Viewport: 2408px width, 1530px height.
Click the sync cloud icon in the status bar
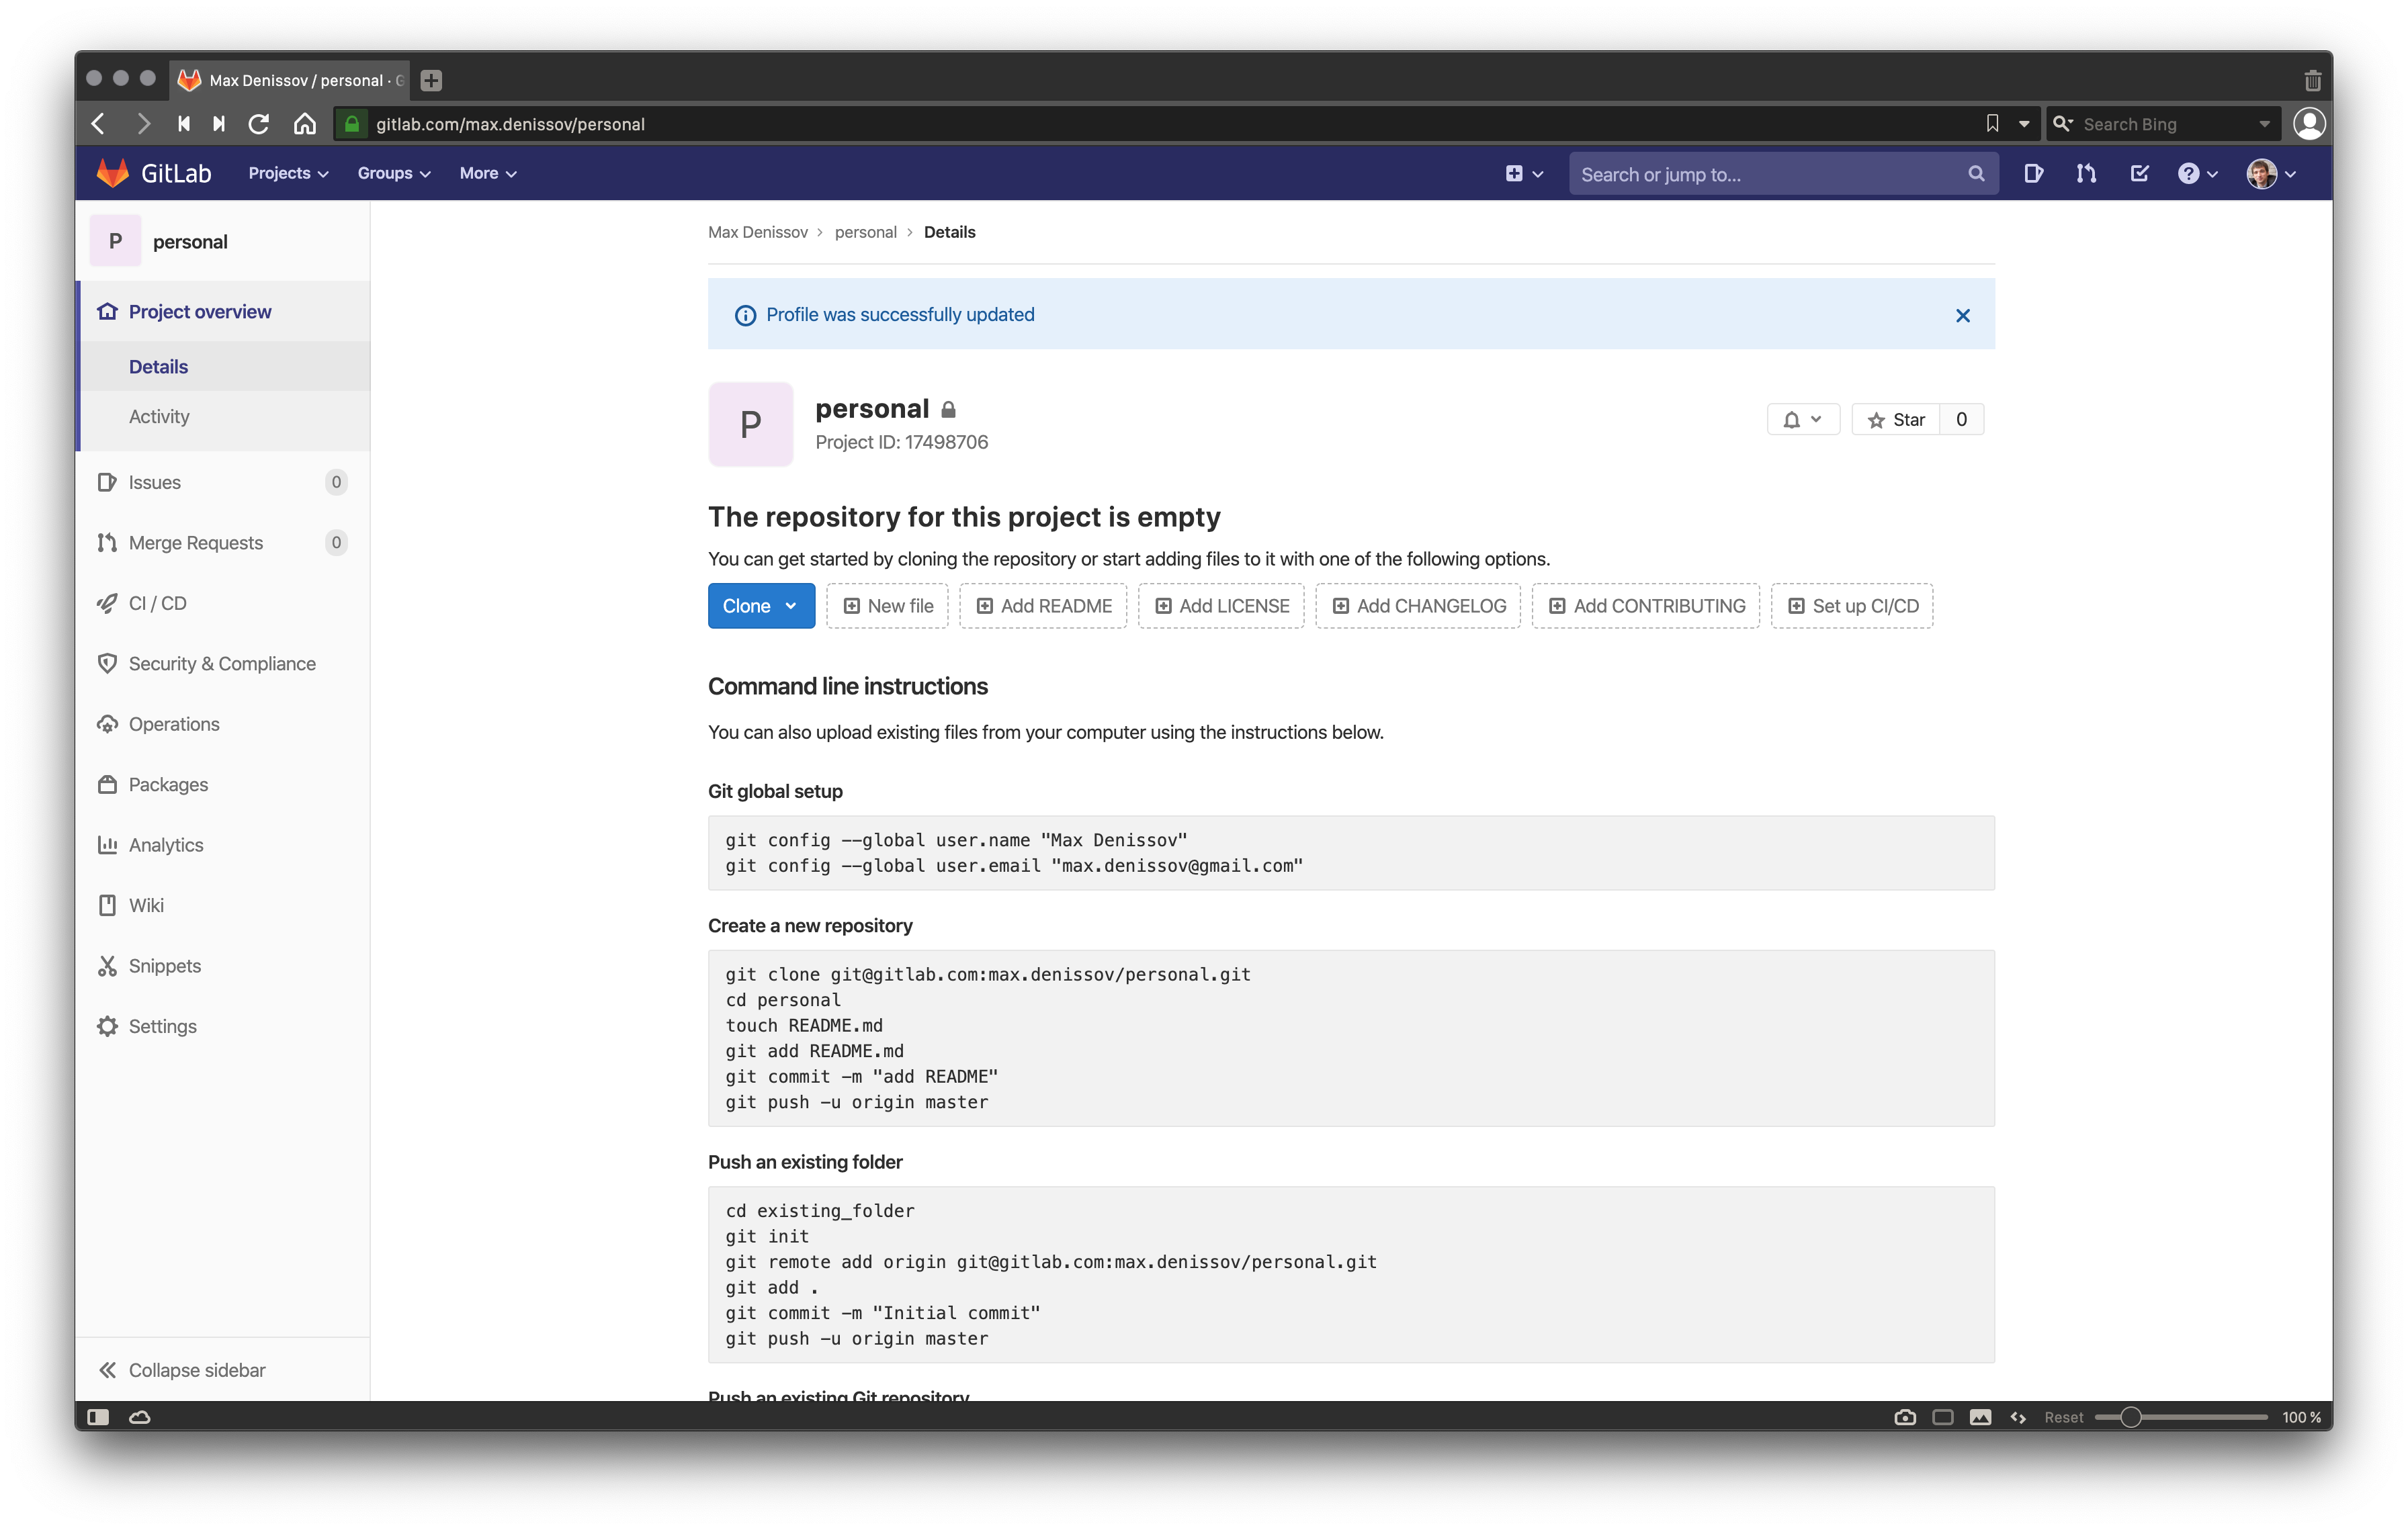[x=140, y=1417]
